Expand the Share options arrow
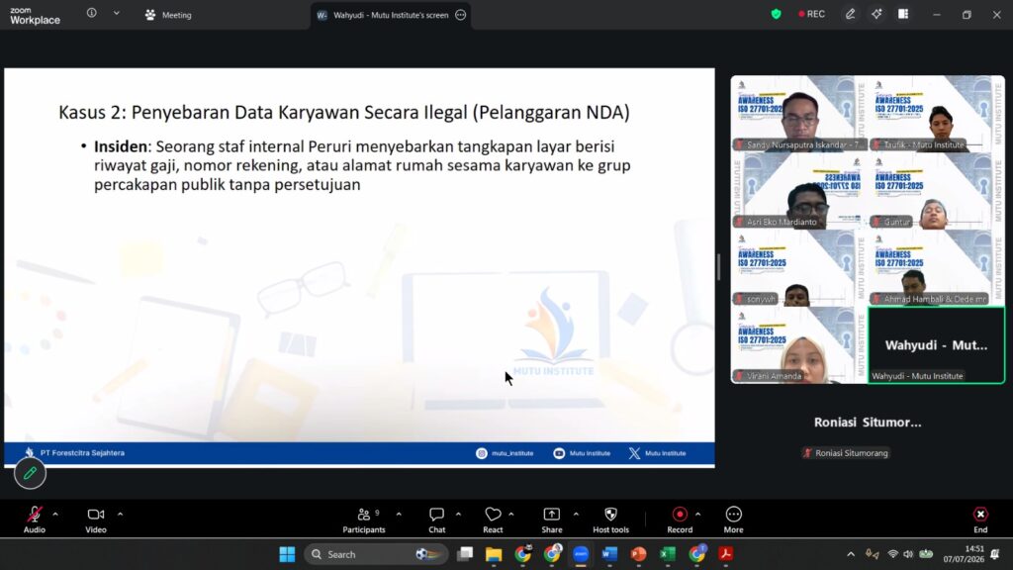 tap(576, 515)
